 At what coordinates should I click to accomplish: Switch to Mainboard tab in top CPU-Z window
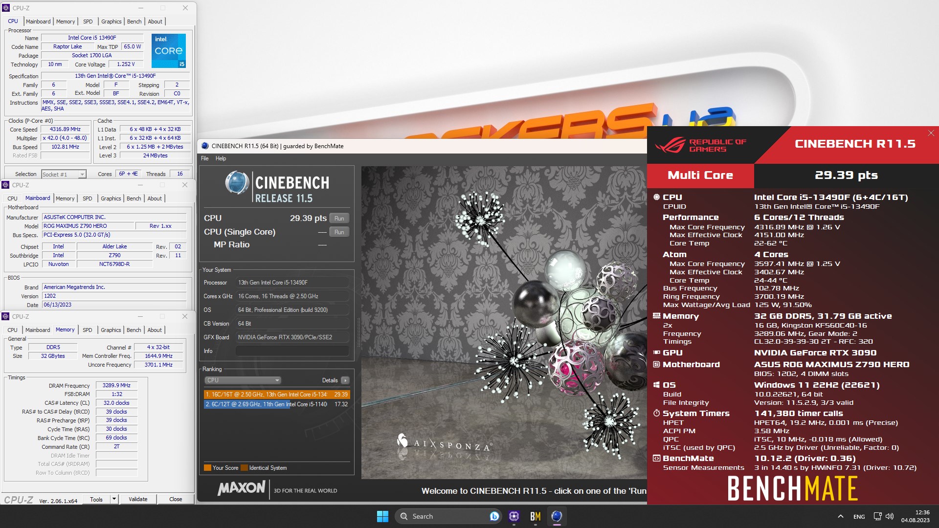pos(38,22)
